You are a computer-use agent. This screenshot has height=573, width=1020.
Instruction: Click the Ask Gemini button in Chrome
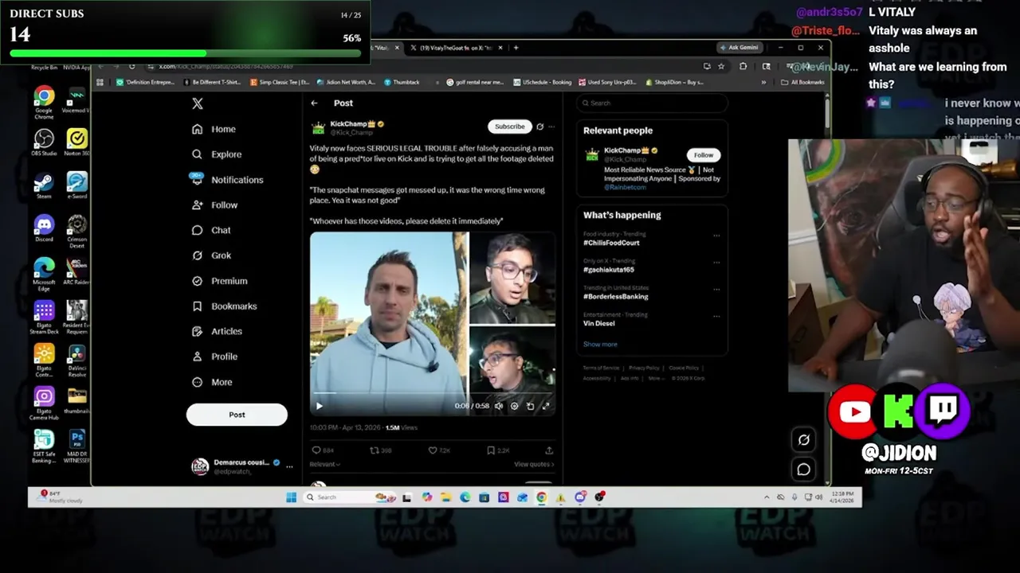pos(739,48)
